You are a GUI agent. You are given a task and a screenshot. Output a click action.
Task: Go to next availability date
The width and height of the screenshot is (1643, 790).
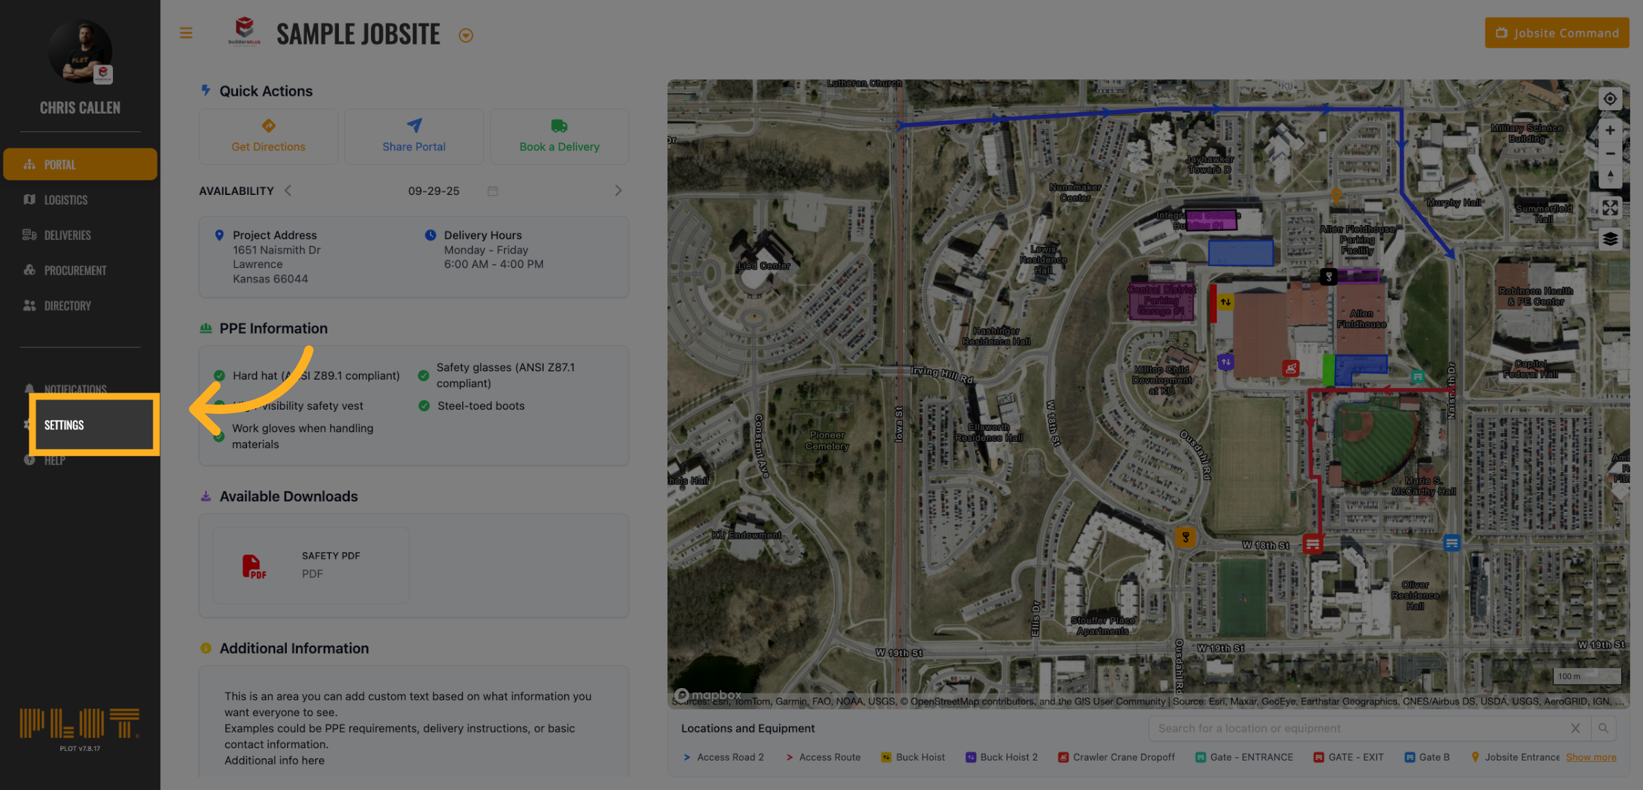(617, 191)
